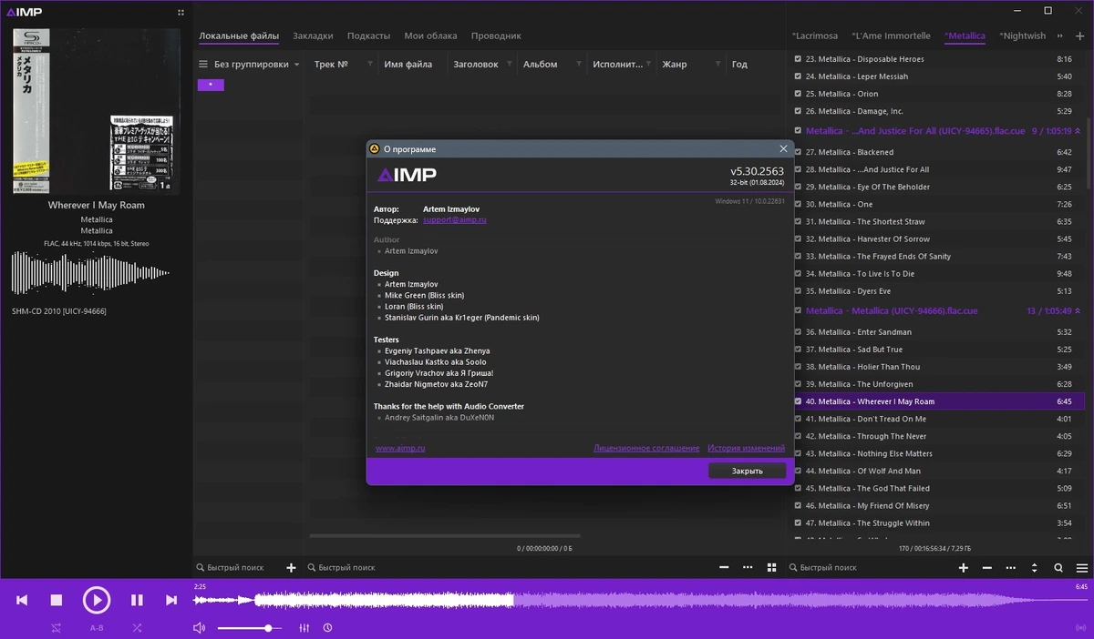The height and width of the screenshot is (639, 1094).
Task: Show more playlist tabs via double arrow
Action: click(x=1059, y=35)
